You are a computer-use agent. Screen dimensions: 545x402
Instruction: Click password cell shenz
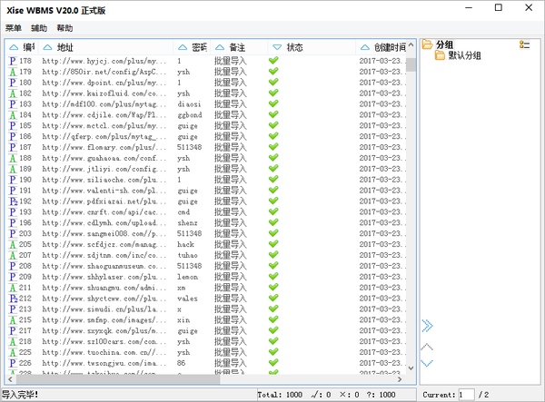tap(187, 223)
